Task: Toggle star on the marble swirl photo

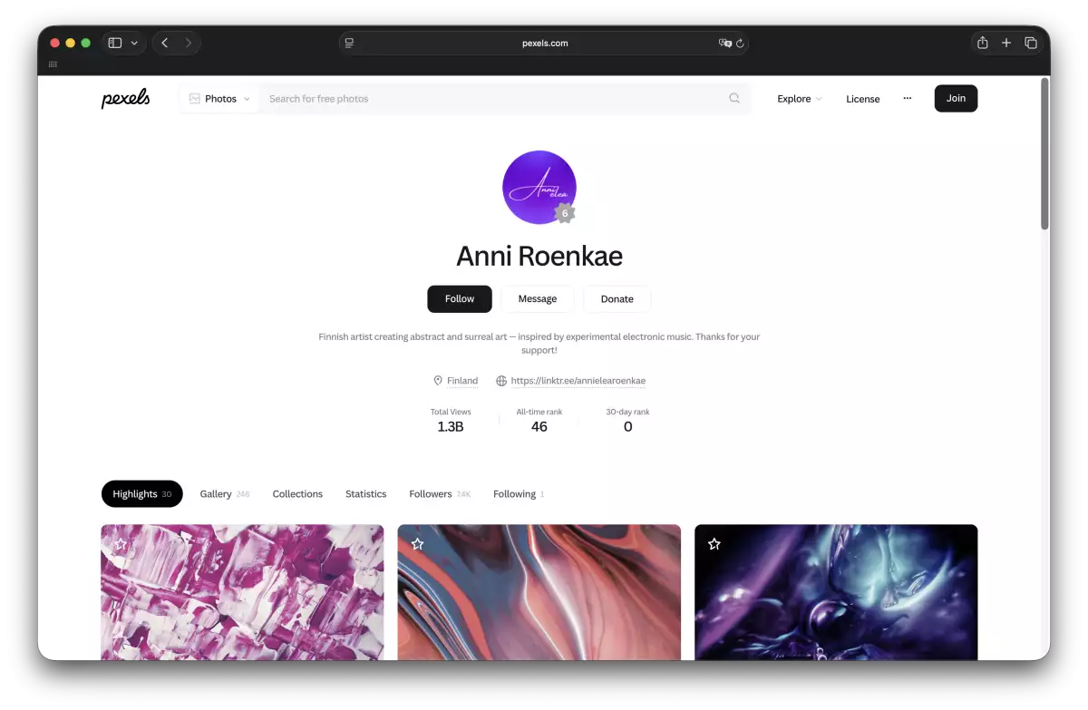Action: [x=417, y=544]
